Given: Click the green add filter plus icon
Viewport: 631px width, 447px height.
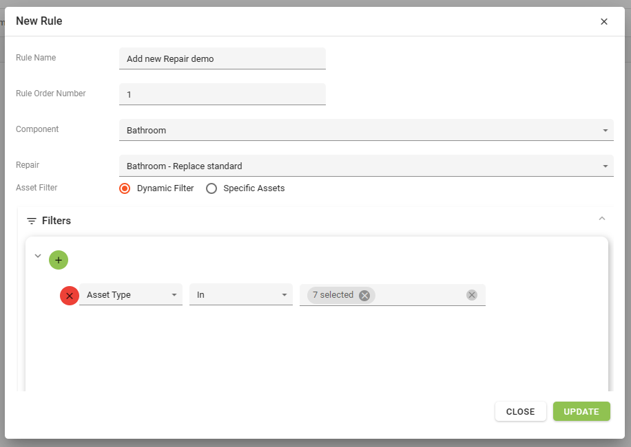Looking at the screenshot, I should pyautogui.click(x=59, y=260).
